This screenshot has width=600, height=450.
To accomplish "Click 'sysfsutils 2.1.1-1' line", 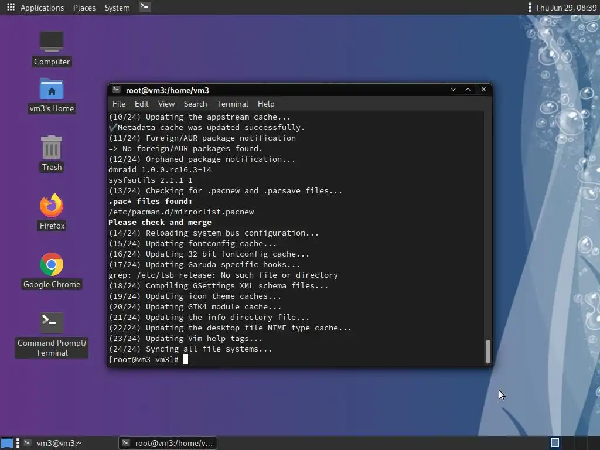I will 151,180.
